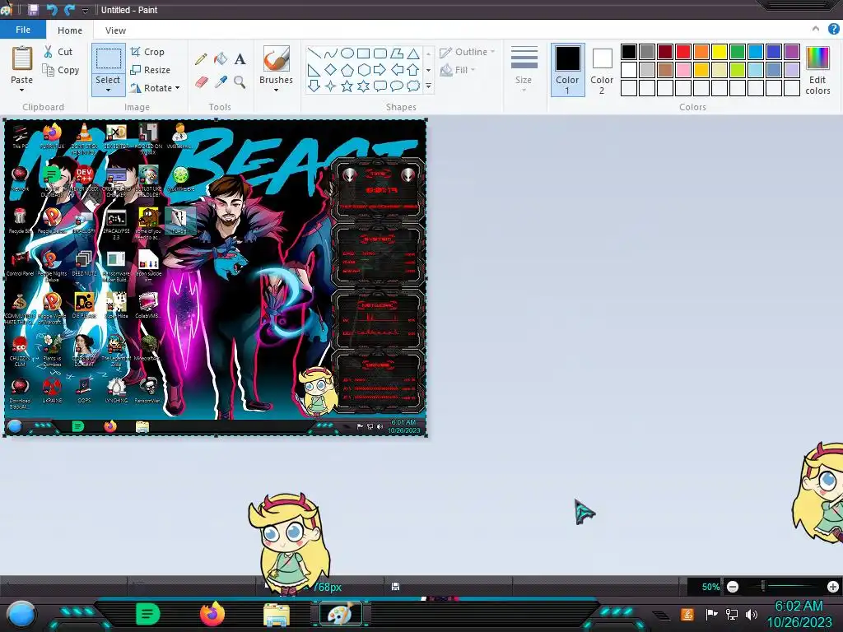Click the Redo arrow in title bar
843x632 pixels.
pos(69,10)
